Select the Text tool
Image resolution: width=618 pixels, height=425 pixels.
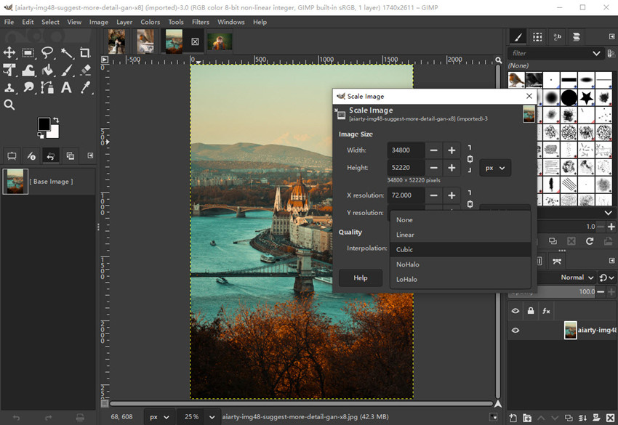click(x=66, y=88)
